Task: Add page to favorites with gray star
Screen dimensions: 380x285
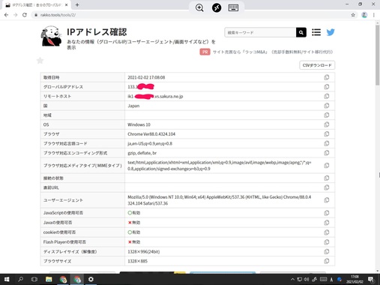Action: 40,61
